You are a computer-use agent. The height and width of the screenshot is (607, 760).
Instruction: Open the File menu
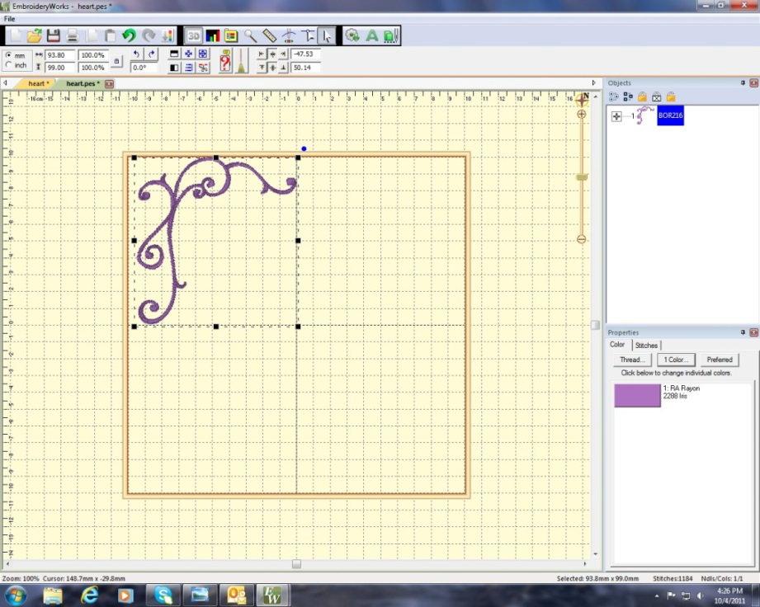[x=8, y=17]
